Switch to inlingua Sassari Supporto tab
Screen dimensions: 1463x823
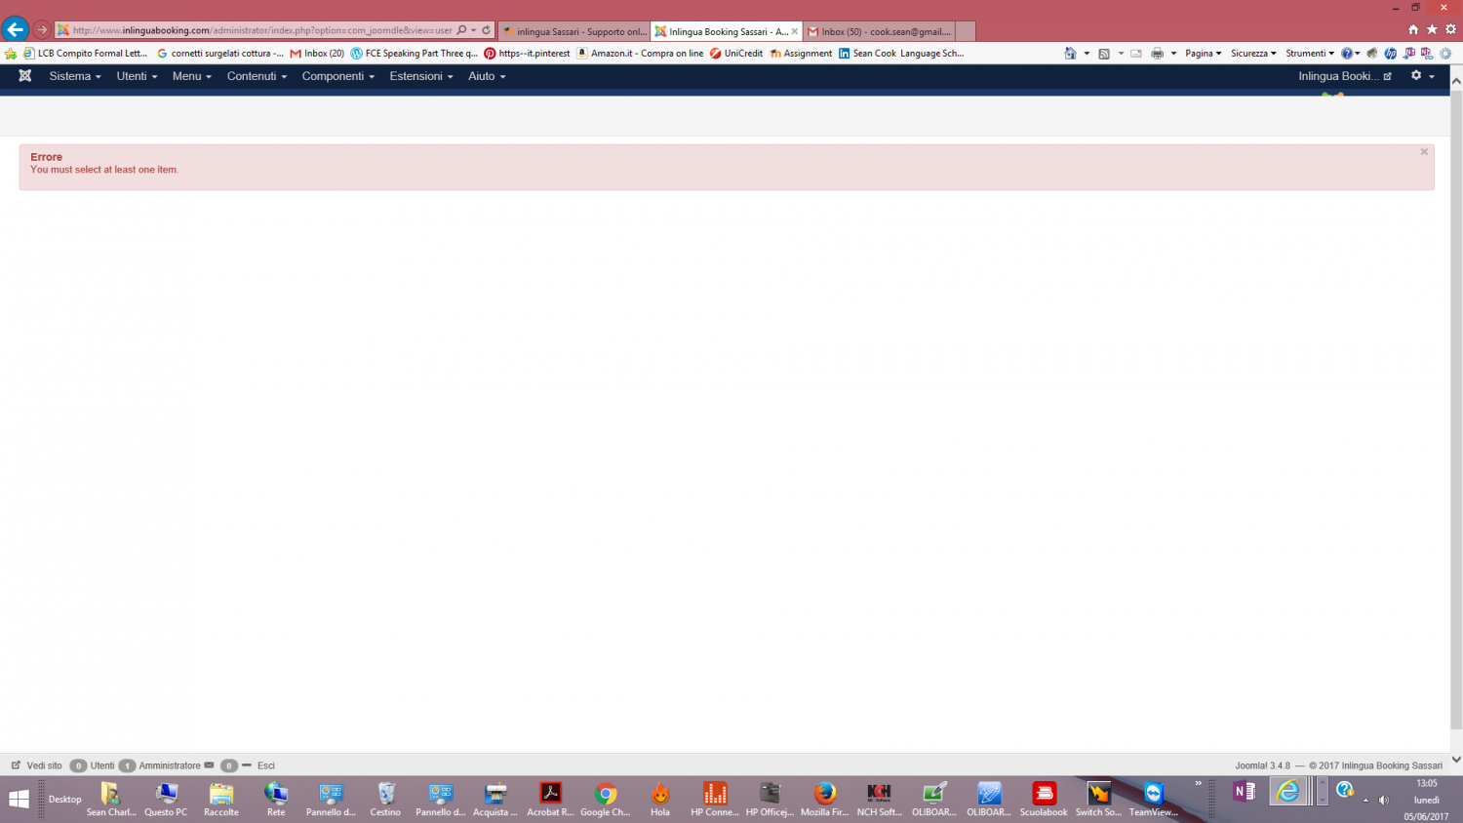(573, 31)
